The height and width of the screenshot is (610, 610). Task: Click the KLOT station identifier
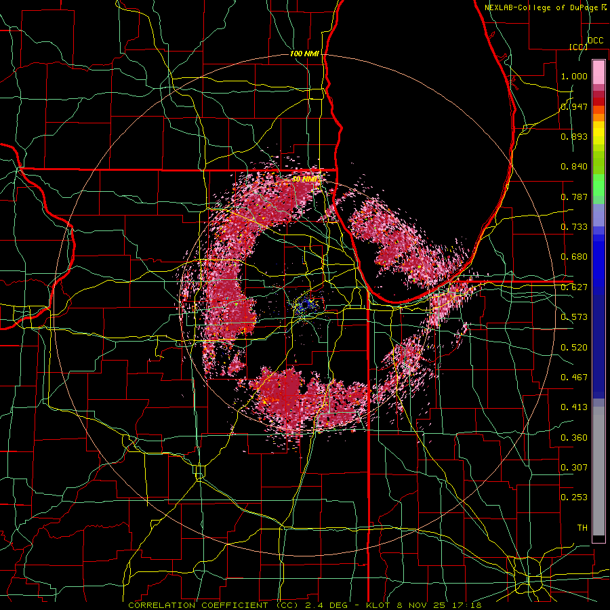[378, 605]
